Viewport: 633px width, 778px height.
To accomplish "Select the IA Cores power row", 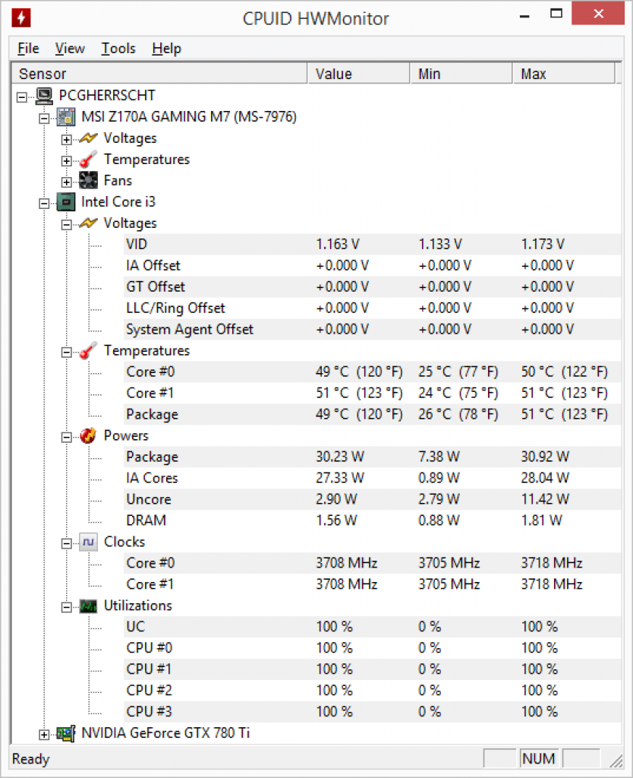I will (373, 479).
